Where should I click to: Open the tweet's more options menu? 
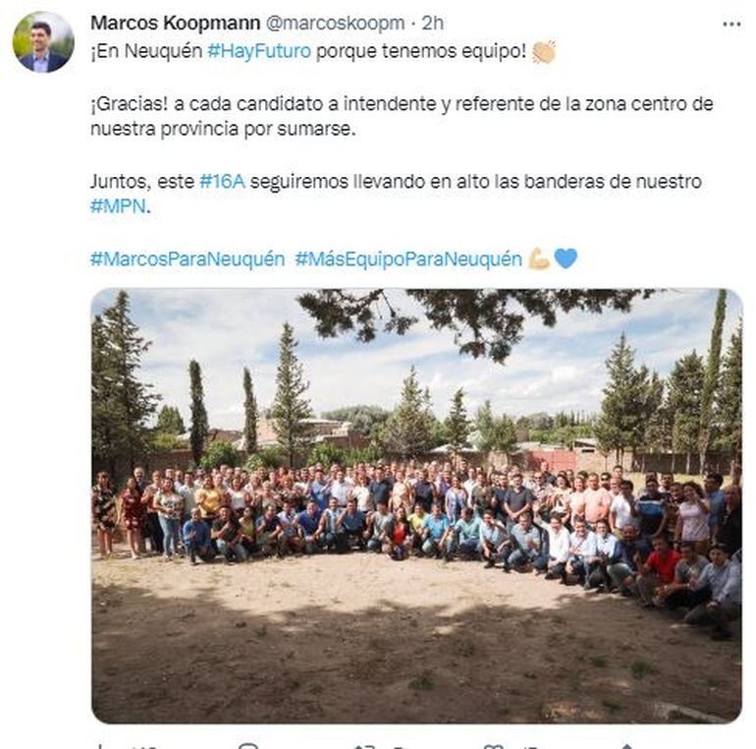731,25
